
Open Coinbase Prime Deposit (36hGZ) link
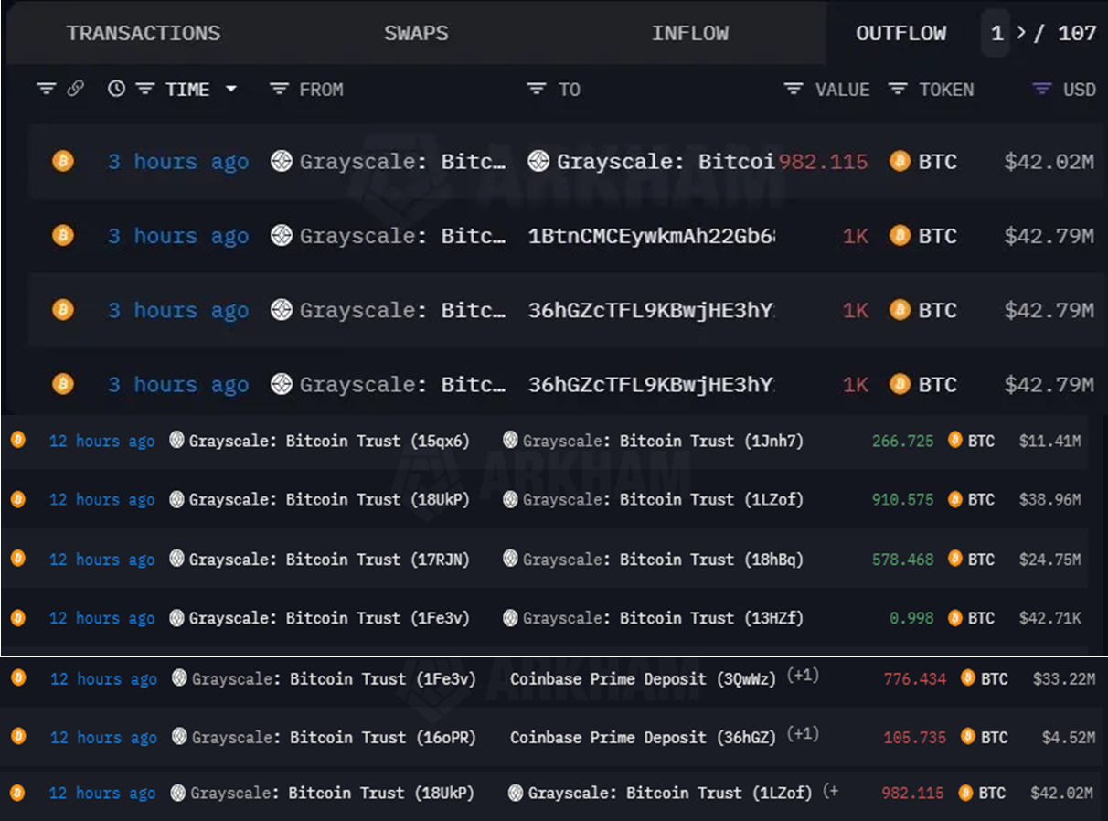point(643,737)
